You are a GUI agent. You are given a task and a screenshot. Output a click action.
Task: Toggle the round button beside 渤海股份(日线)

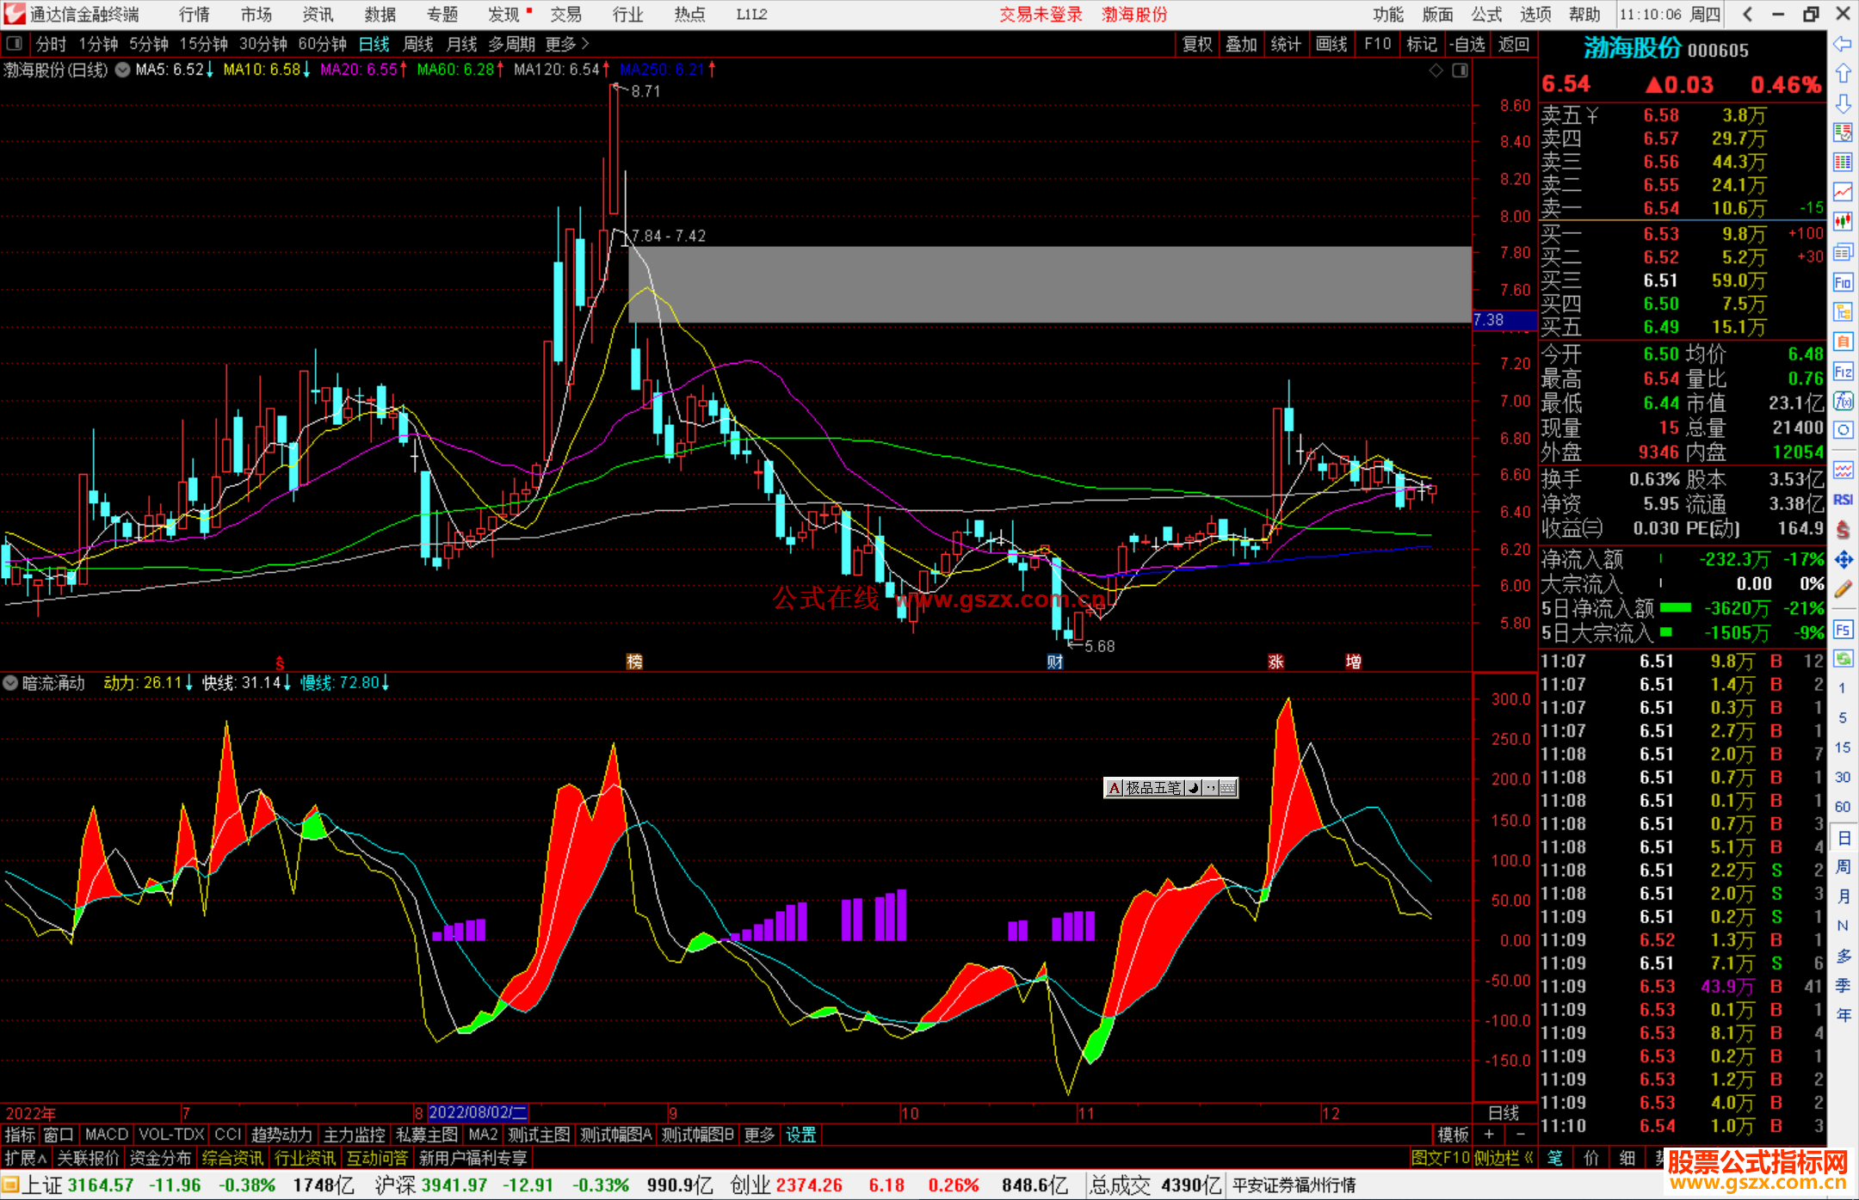click(x=123, y=70)
